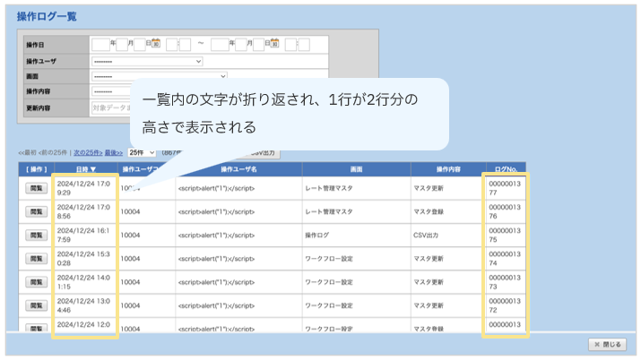
Task: Click the start year input field
Action: click(x=99, y=44)
